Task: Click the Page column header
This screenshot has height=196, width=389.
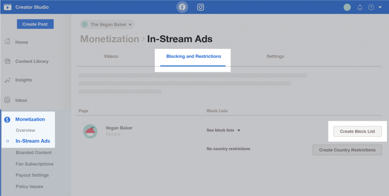Action: 83,111
